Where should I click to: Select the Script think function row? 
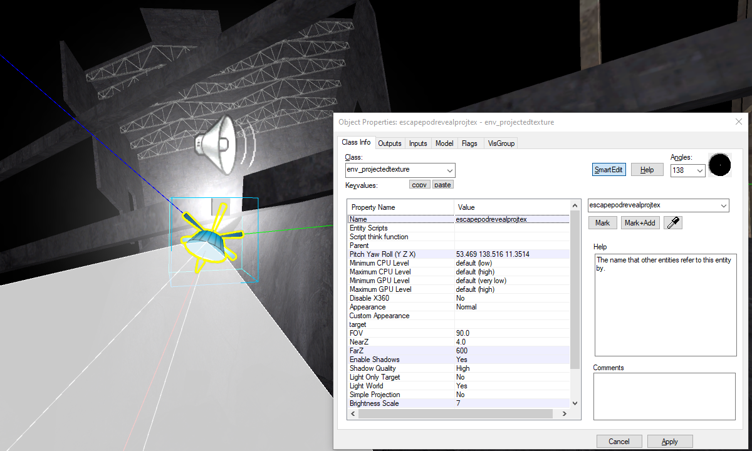click(x=459, y=237)
